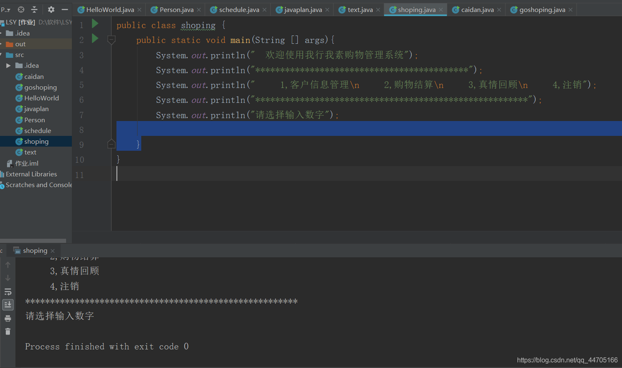Viewport: 622px width, 368px height.
Task: Select javaplan class in project tree
Action: (36, 109)
